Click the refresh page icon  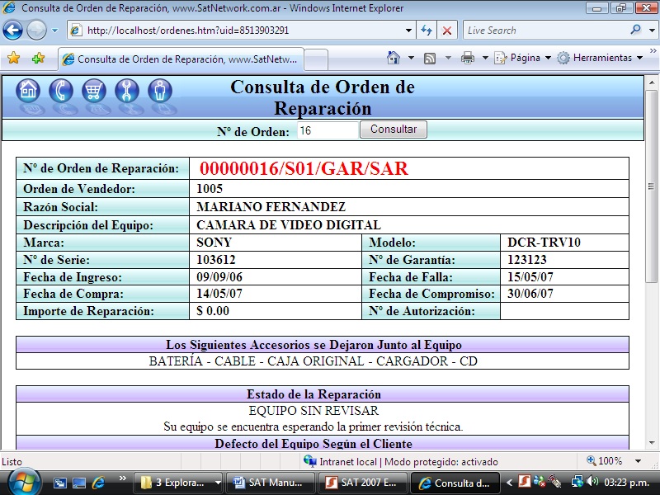[x=427, y=31]
